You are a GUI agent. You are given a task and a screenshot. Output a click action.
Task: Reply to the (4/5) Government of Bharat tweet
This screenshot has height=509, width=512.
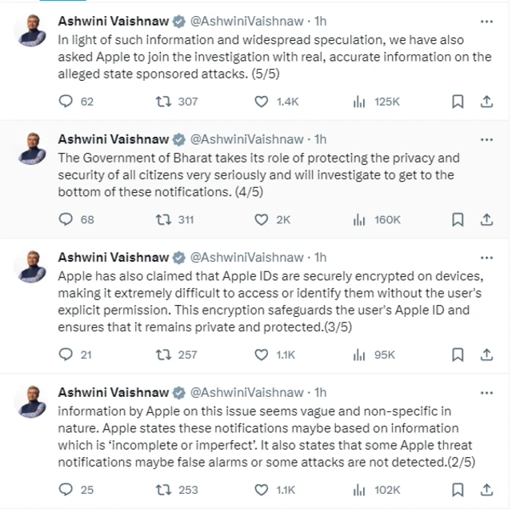pyautogui.click(x=66, y=219)
